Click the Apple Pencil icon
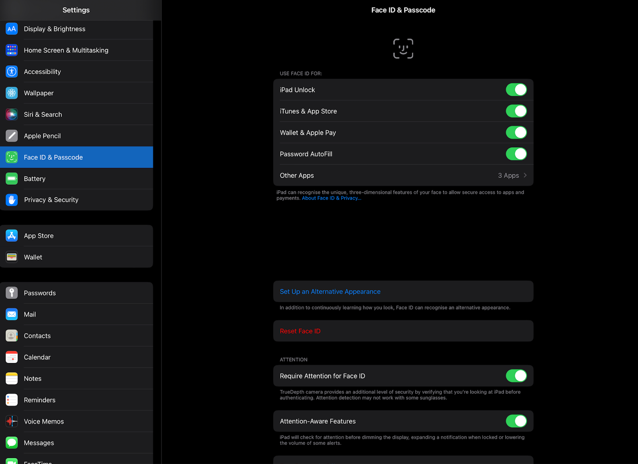The image size is (638, 464). pyautogui.click(x=12, y=136)
